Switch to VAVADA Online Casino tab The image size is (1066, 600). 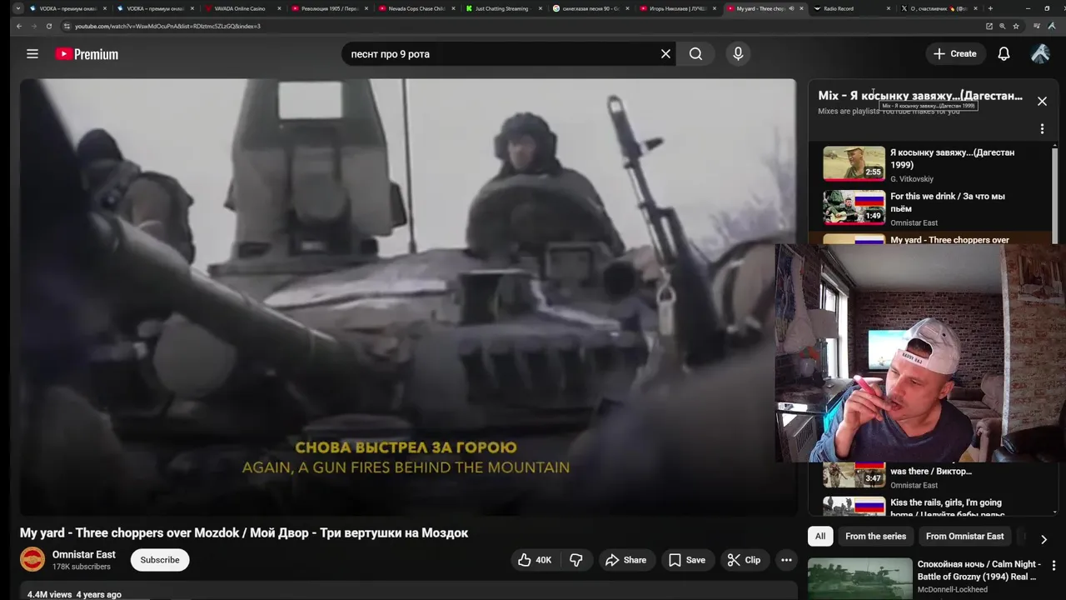point(242,8)
